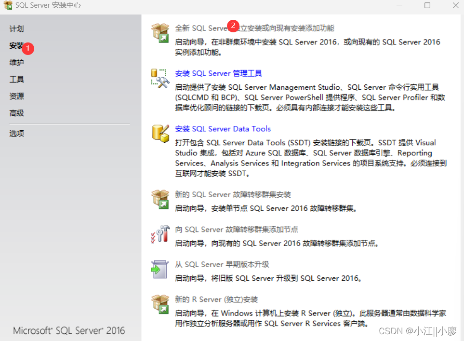464x341 pixels.
Task: Open 选项 from the sidebar
Action: coord(16,134)
